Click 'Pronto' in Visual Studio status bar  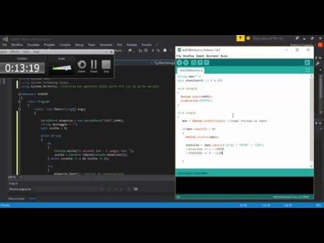click(5, 205)
